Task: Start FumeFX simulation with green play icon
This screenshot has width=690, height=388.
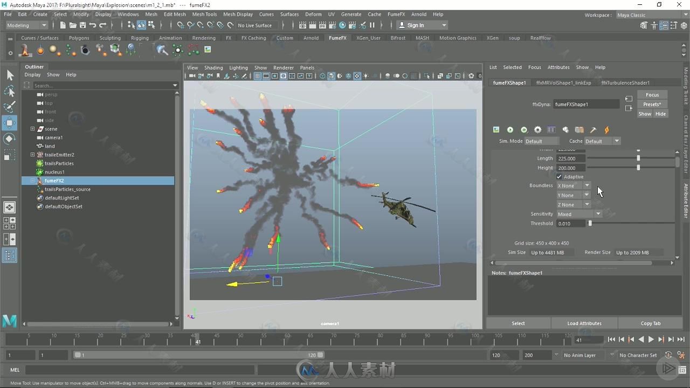Action: pos(510,130)
